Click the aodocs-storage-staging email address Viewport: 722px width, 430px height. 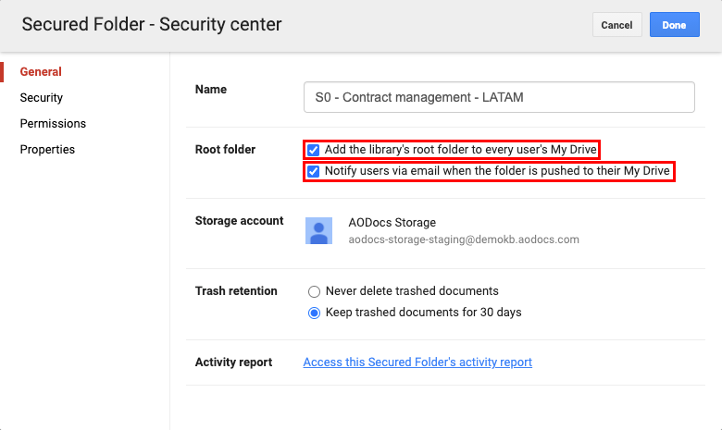coord(464,240)
